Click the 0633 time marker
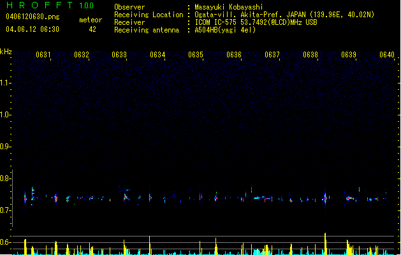 [119, 55]
